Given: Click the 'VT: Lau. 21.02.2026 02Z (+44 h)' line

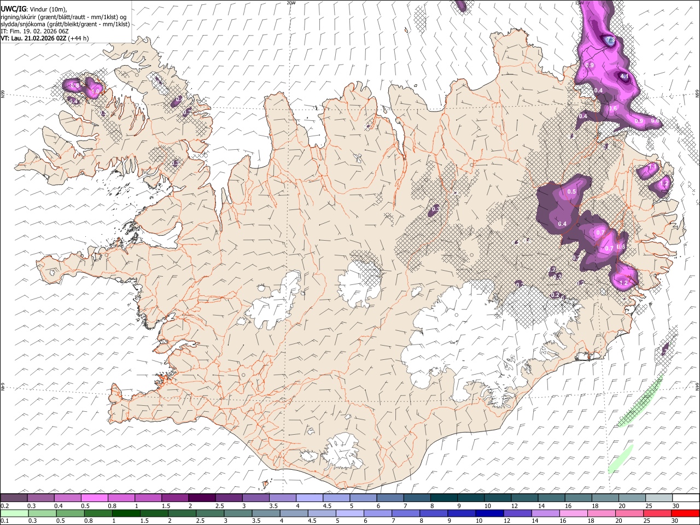Looking at the screenshot, I should click(x=44, y=38).
